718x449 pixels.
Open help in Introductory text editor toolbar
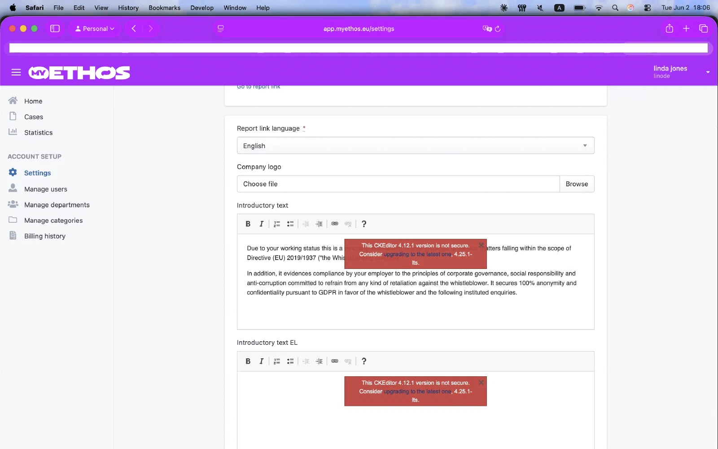click(364, 224)
